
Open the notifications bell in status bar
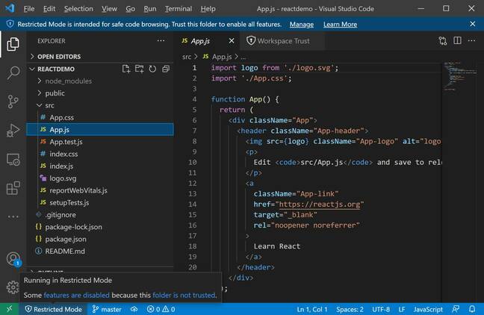point(472,309)
